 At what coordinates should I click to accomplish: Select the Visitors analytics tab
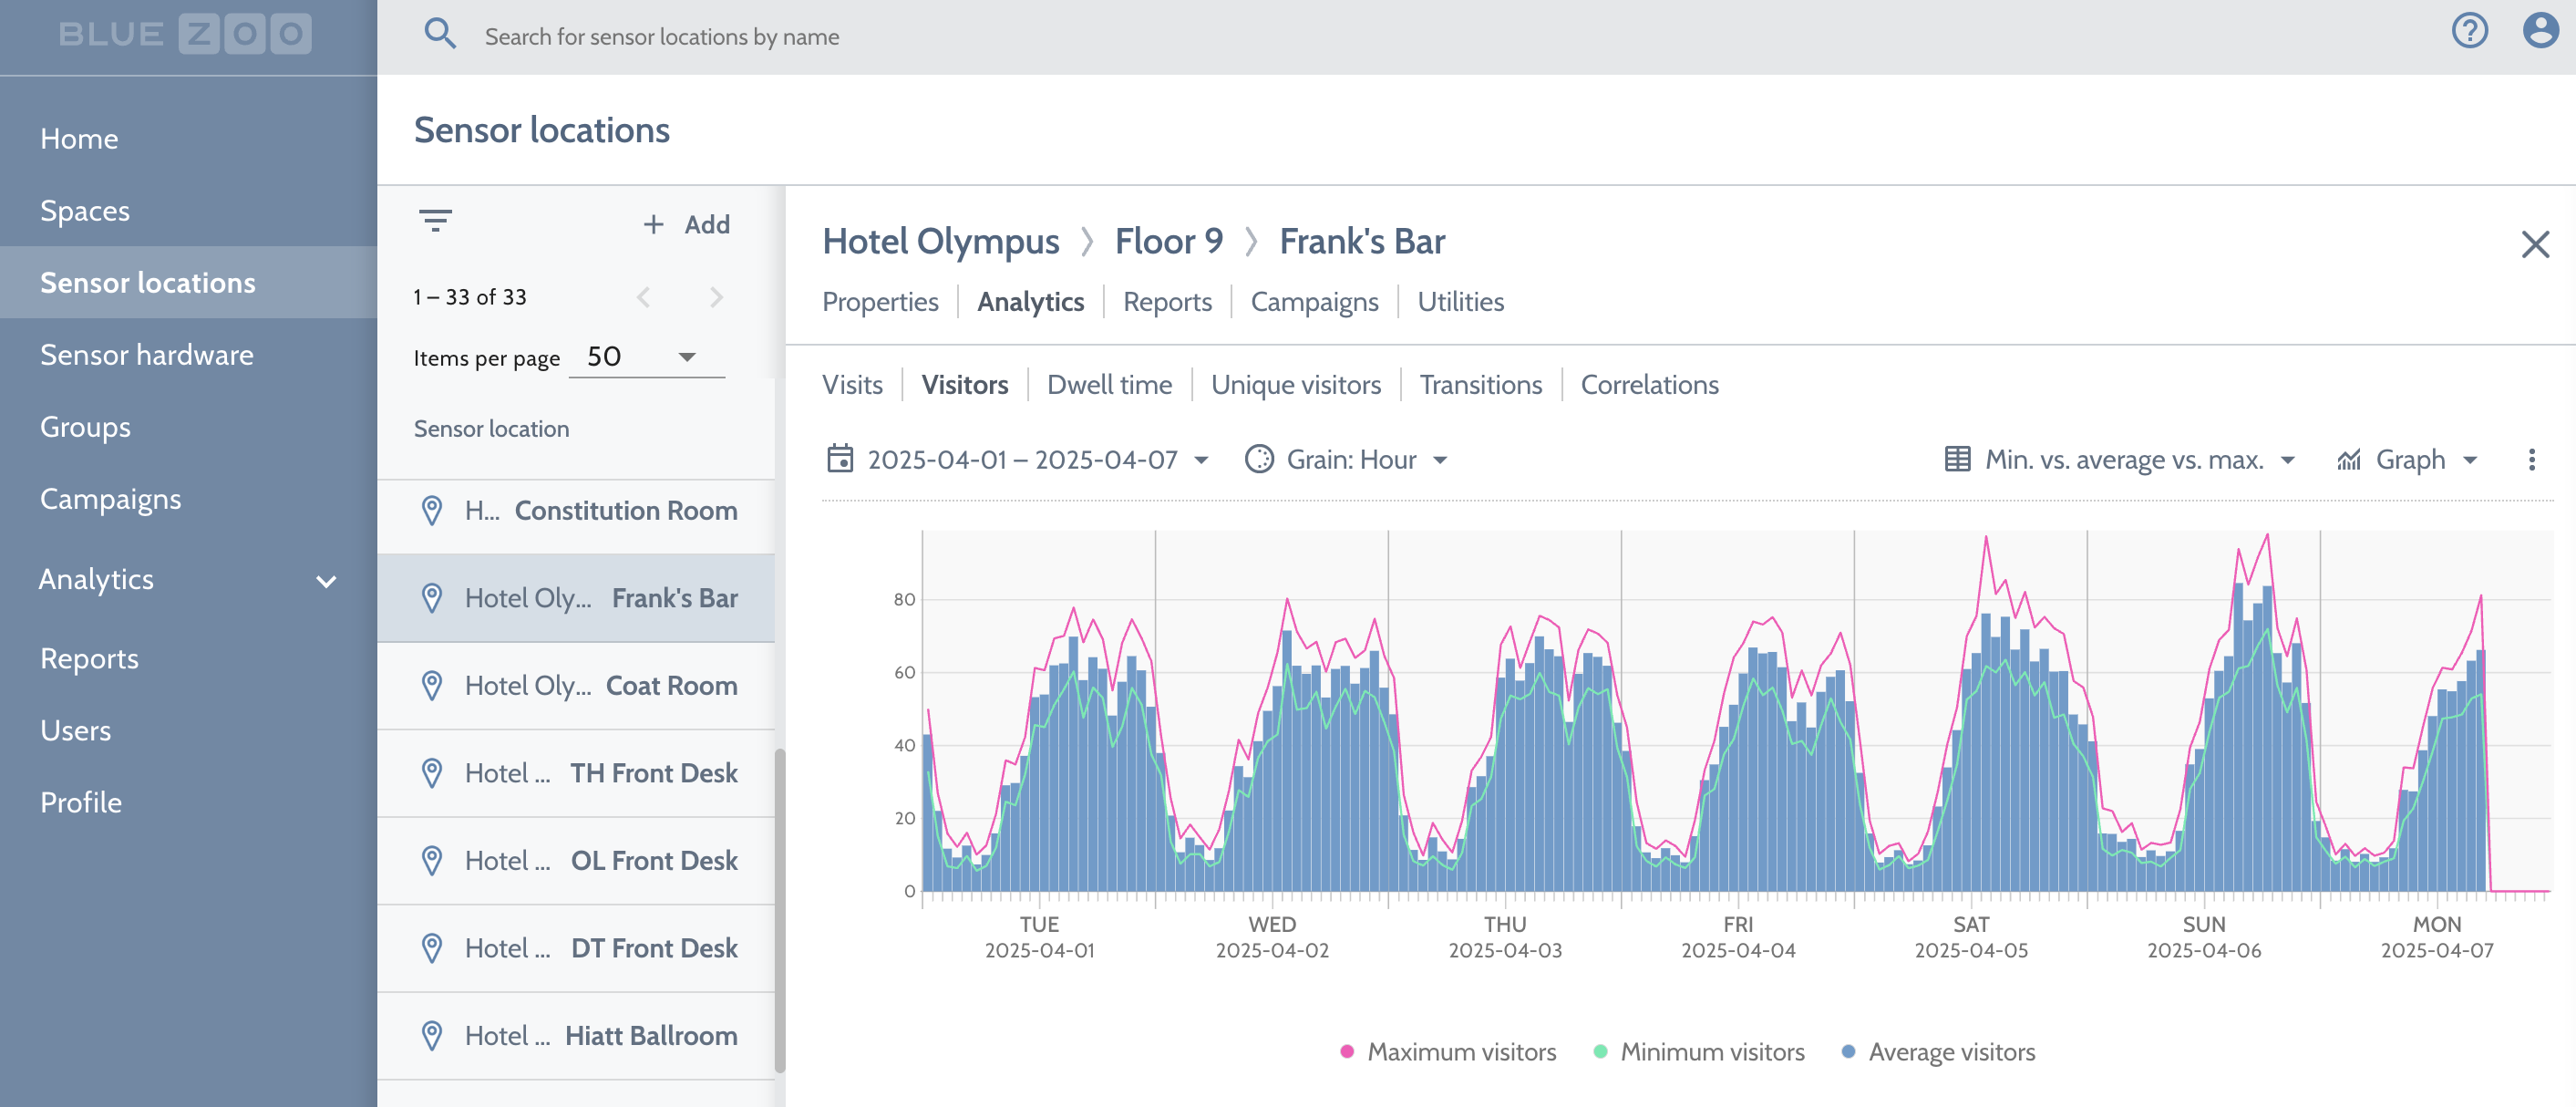964,385
